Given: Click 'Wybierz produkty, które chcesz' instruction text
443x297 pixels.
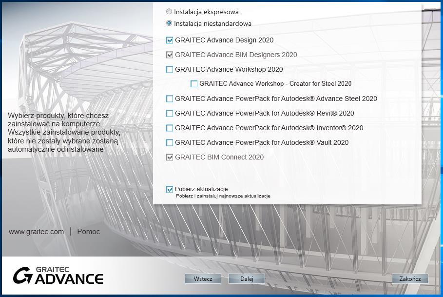Looking at the screenshot, I should coord(58,116).
